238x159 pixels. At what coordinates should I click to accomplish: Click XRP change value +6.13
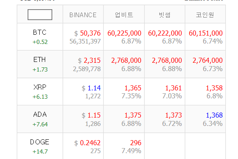[40, 97]
